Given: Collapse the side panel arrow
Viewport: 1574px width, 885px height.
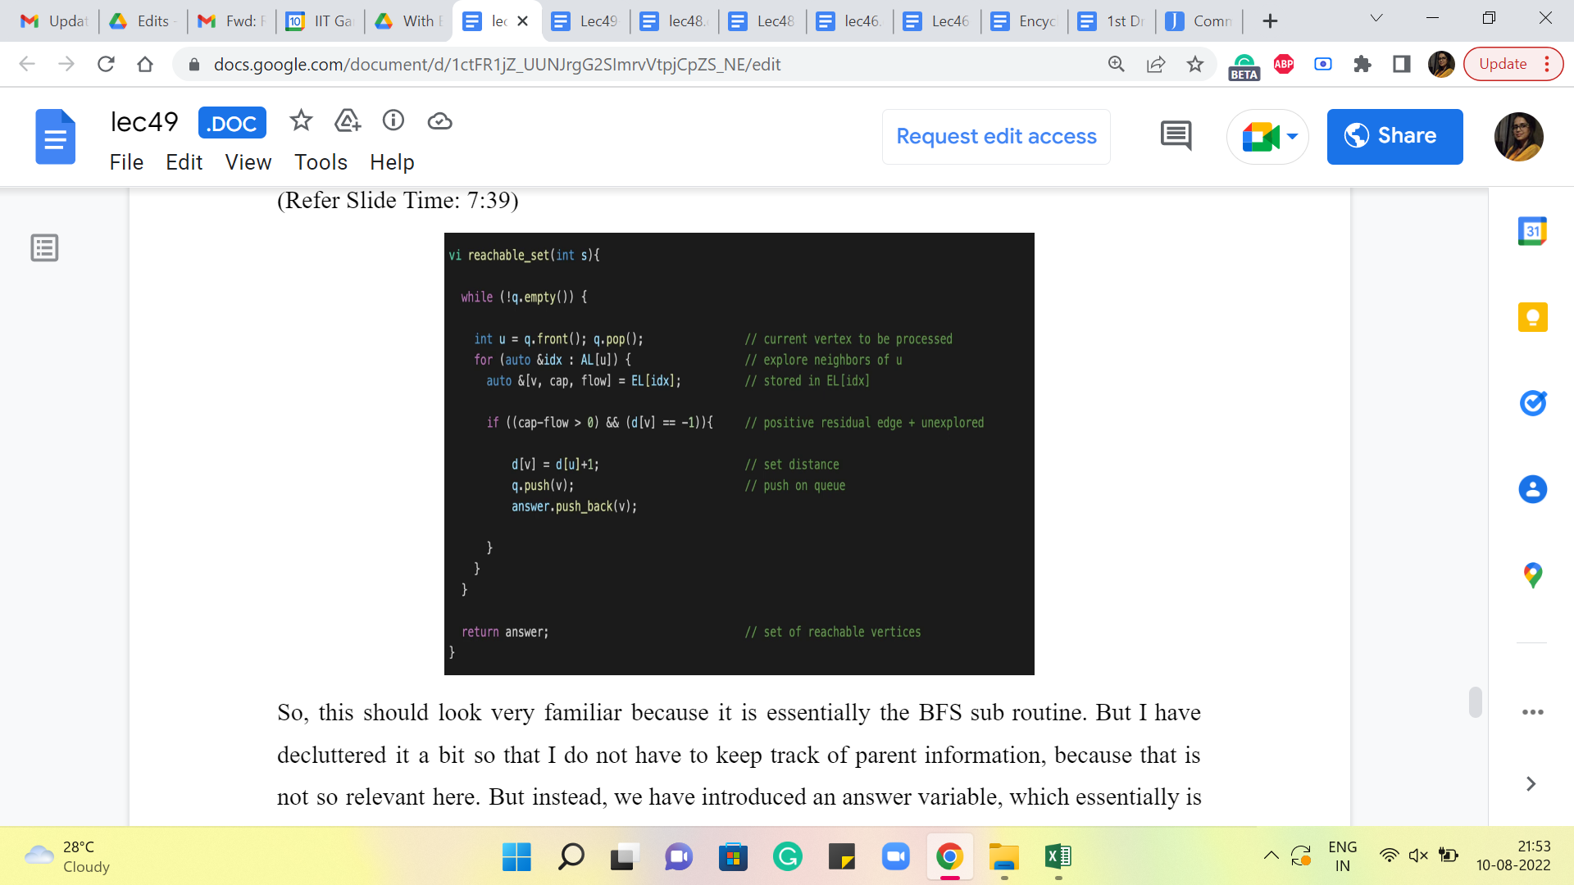Looking at the screenshot, I should pos(1531,784).
